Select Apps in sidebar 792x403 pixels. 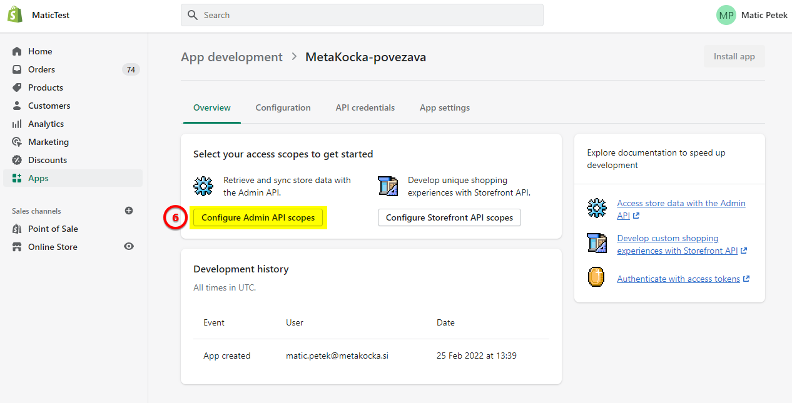(x=73, y=178)
